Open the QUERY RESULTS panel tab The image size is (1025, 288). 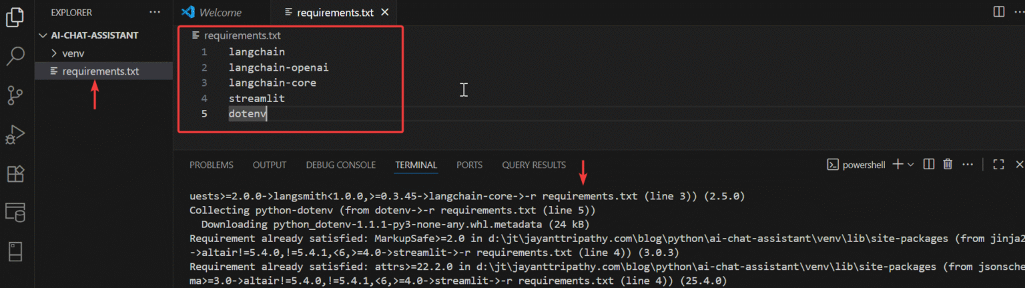[534, 165]
